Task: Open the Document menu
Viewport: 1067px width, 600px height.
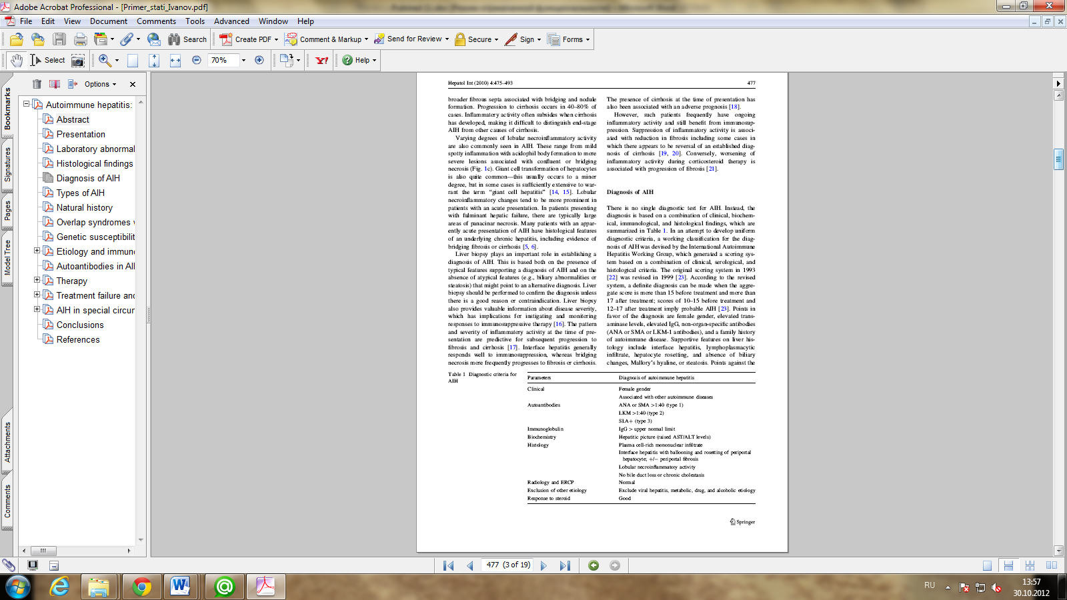Action: coord(109,21)
